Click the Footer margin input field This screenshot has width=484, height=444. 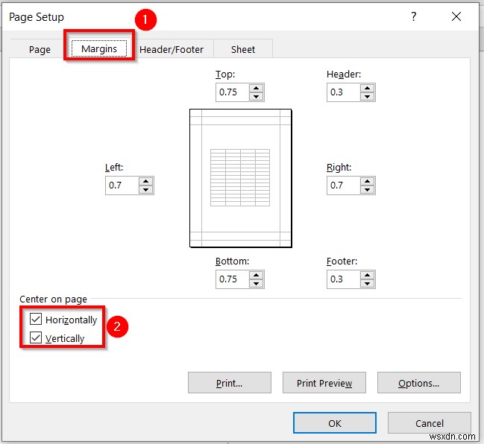[344, 279]
